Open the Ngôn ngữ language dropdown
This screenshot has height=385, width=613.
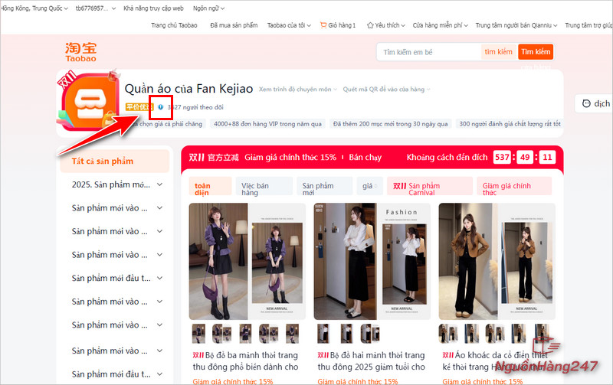point(208,8)
